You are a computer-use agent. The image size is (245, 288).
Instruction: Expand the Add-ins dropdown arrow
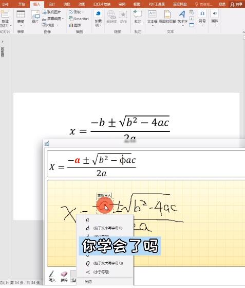tap(100, 25)
